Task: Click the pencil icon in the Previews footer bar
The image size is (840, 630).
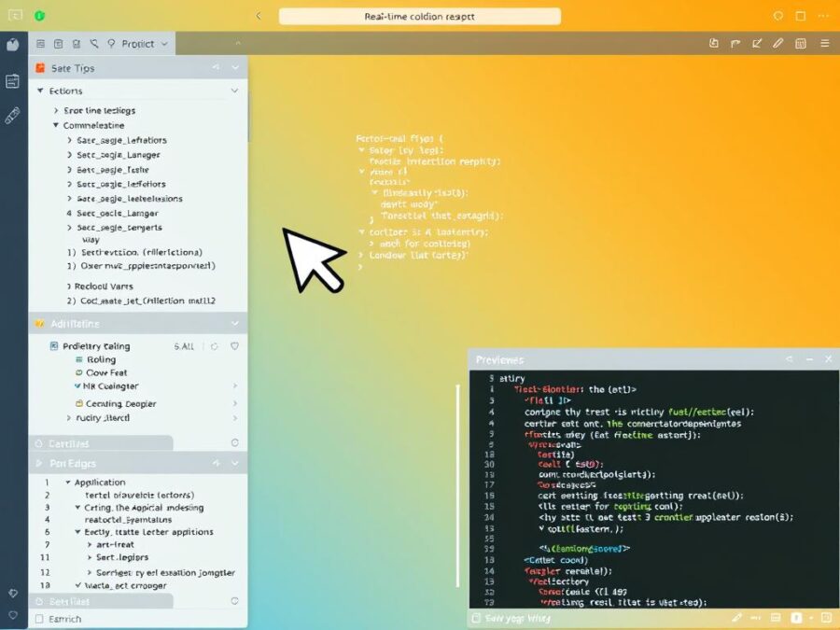Action: [x=737, y=618]
